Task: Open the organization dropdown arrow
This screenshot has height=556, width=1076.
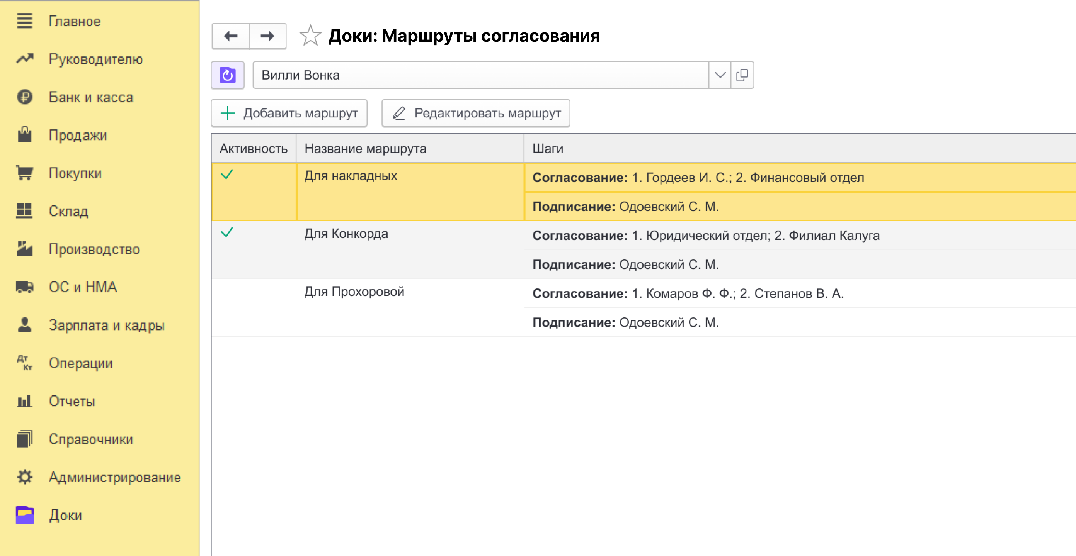Action: [719, 75]
